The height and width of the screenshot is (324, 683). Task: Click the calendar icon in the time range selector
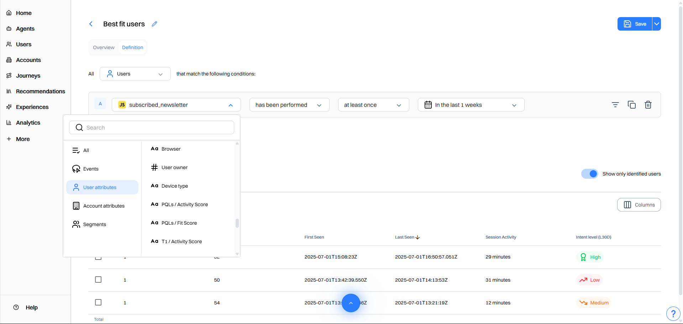coord(428,105)
